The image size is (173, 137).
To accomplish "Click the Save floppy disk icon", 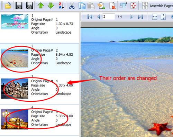I will pyautogui.click(x=19, y=6).
